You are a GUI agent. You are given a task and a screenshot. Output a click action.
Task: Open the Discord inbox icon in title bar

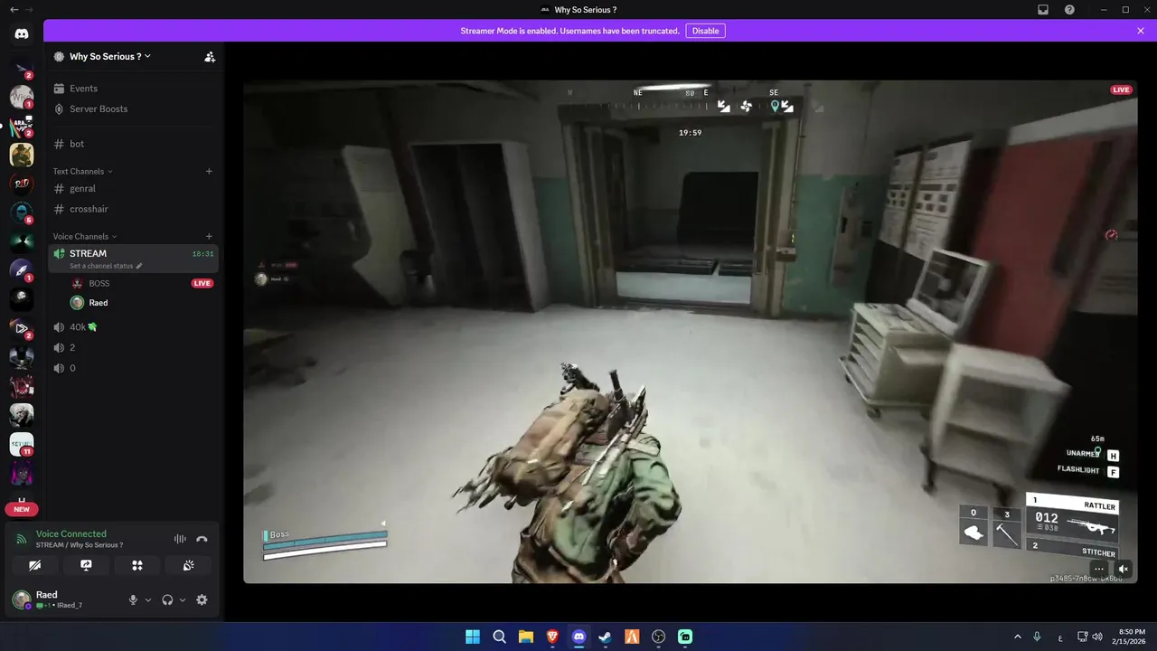(x=1043, y=10)
